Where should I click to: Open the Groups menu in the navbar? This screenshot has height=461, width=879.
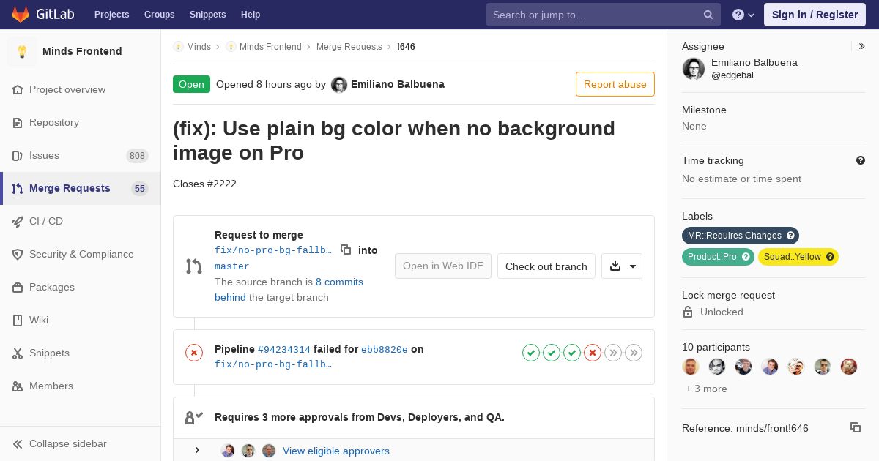159,15
